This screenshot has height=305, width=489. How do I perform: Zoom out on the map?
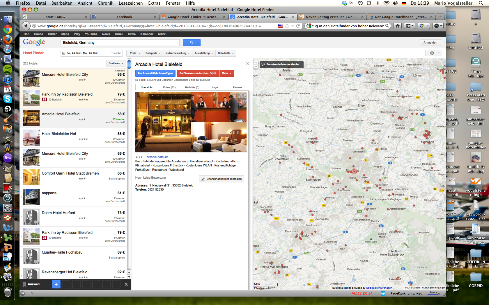(256, 67)
